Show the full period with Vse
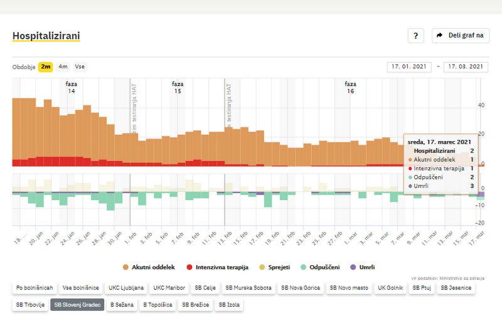This screenshot has width=502, height=326. click(80, 66)
